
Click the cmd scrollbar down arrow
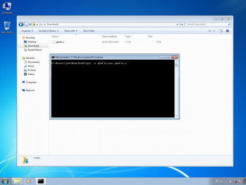(x=176, y=116)
